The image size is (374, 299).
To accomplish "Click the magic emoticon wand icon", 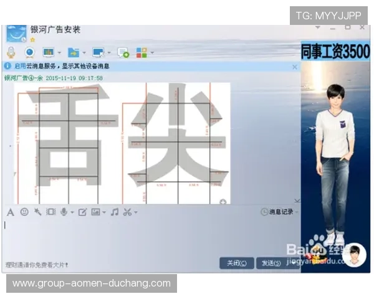I will pos(37,212).
